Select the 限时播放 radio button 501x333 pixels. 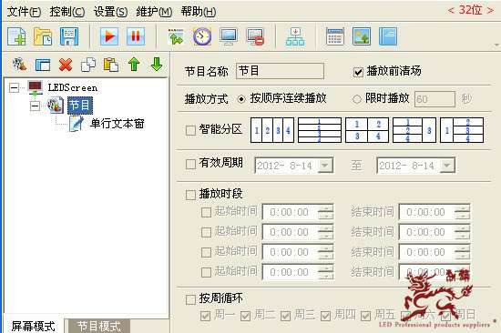click(x=357, y=99)
